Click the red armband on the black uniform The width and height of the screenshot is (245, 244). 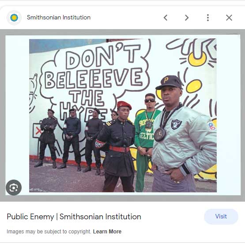click(100, 144)
